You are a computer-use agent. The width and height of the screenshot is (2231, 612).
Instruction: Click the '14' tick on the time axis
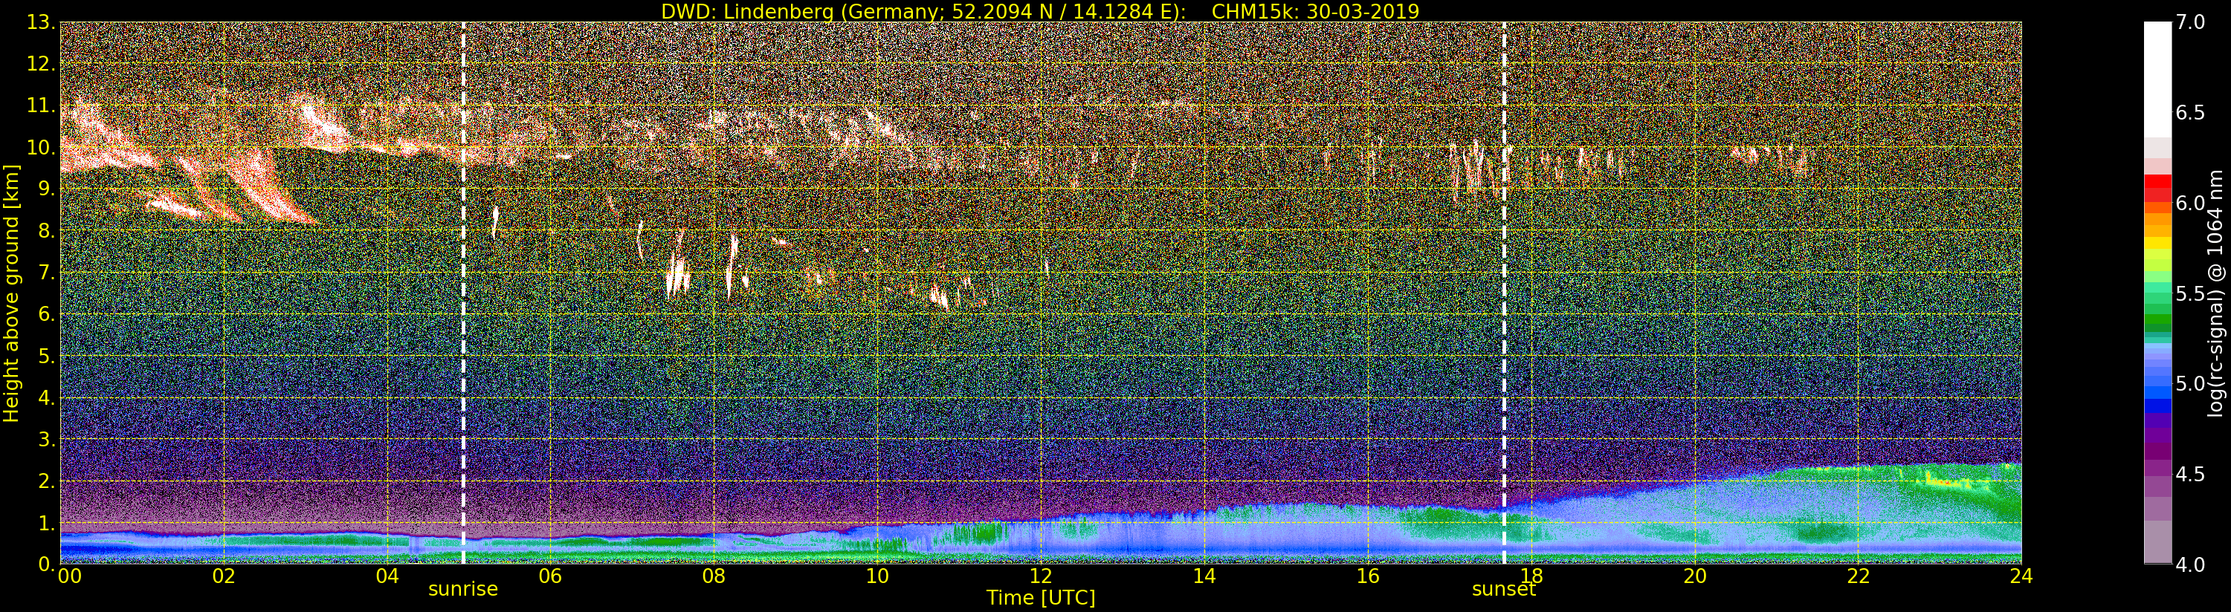pos(1204,576)
